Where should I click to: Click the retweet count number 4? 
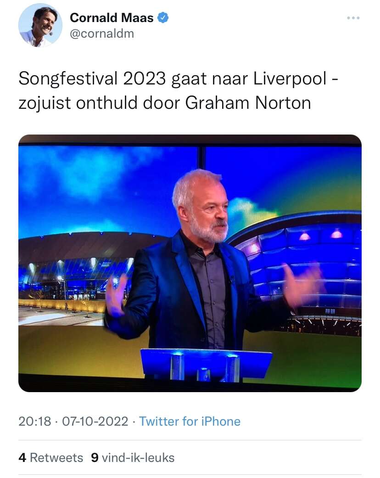click(x=22, y=457)
